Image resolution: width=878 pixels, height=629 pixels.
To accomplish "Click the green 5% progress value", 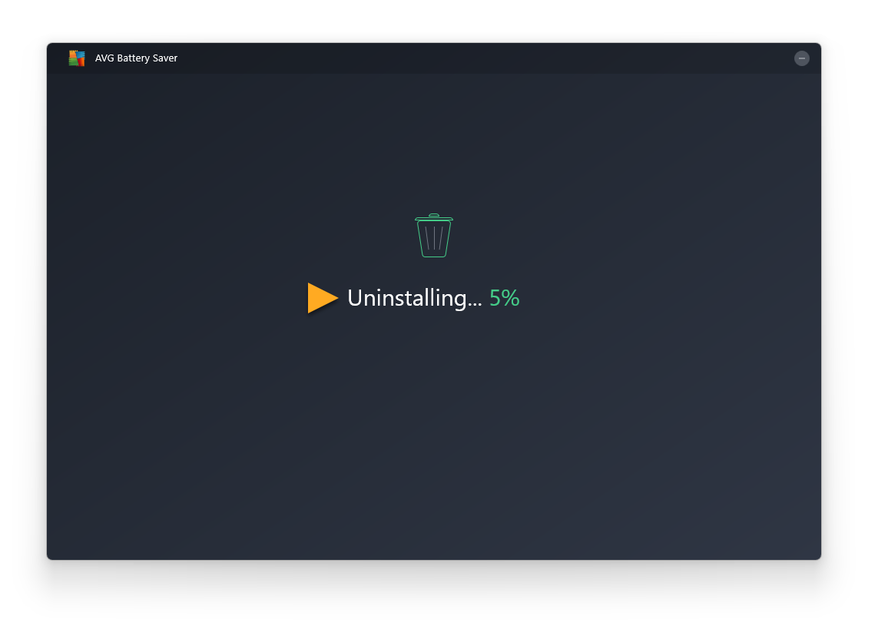I will [505, 298].
